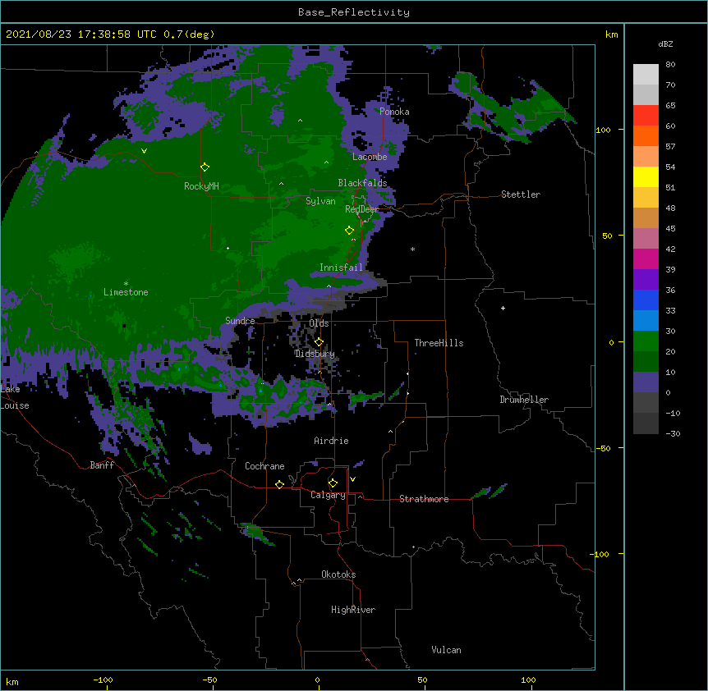Select the slate purple 0-10 dBZ legend band

point(646,382)
